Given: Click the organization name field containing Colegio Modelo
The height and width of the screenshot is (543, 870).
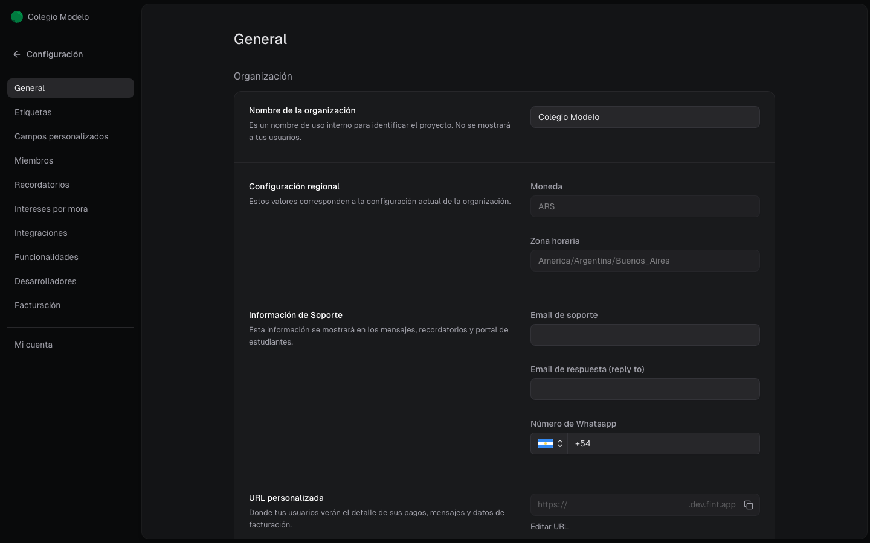Looking at the screenshot, I should pyautogui.click(x=645, y=117).
